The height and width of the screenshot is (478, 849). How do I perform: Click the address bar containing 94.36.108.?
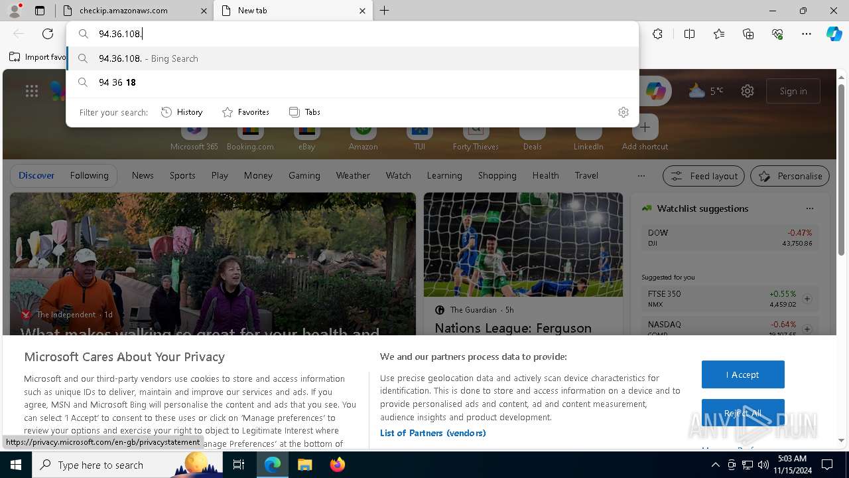pos(352,34)
